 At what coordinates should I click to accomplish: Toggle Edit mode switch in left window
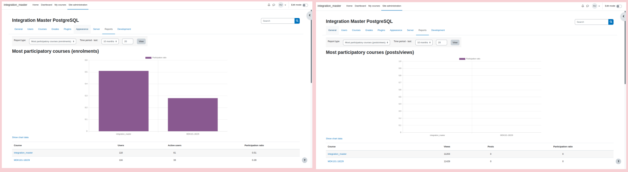(305, 5)
